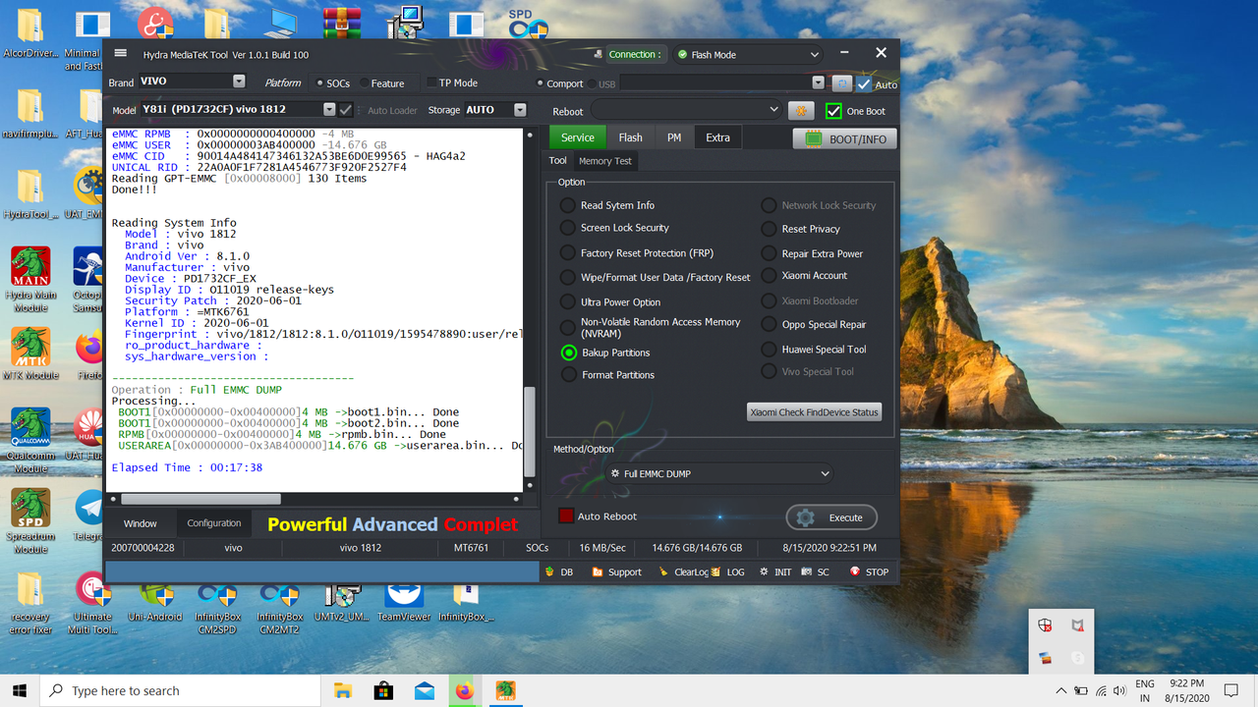Enable the One Boot checkbox
Image resolution: width=1258 pixels, height=707 pixels.
click(x=834, y=110)
